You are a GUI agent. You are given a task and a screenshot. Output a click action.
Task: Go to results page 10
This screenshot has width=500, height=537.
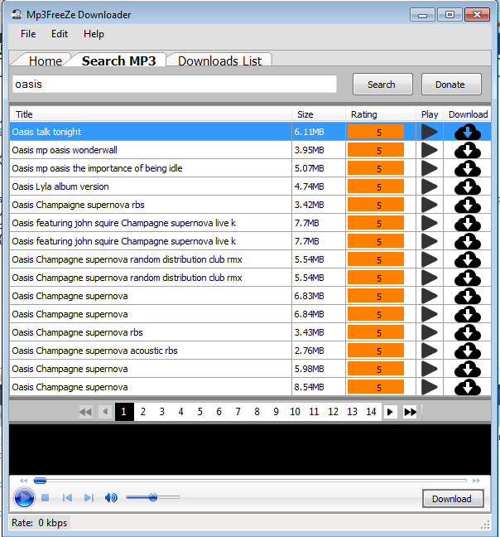[x=295, y=412]
